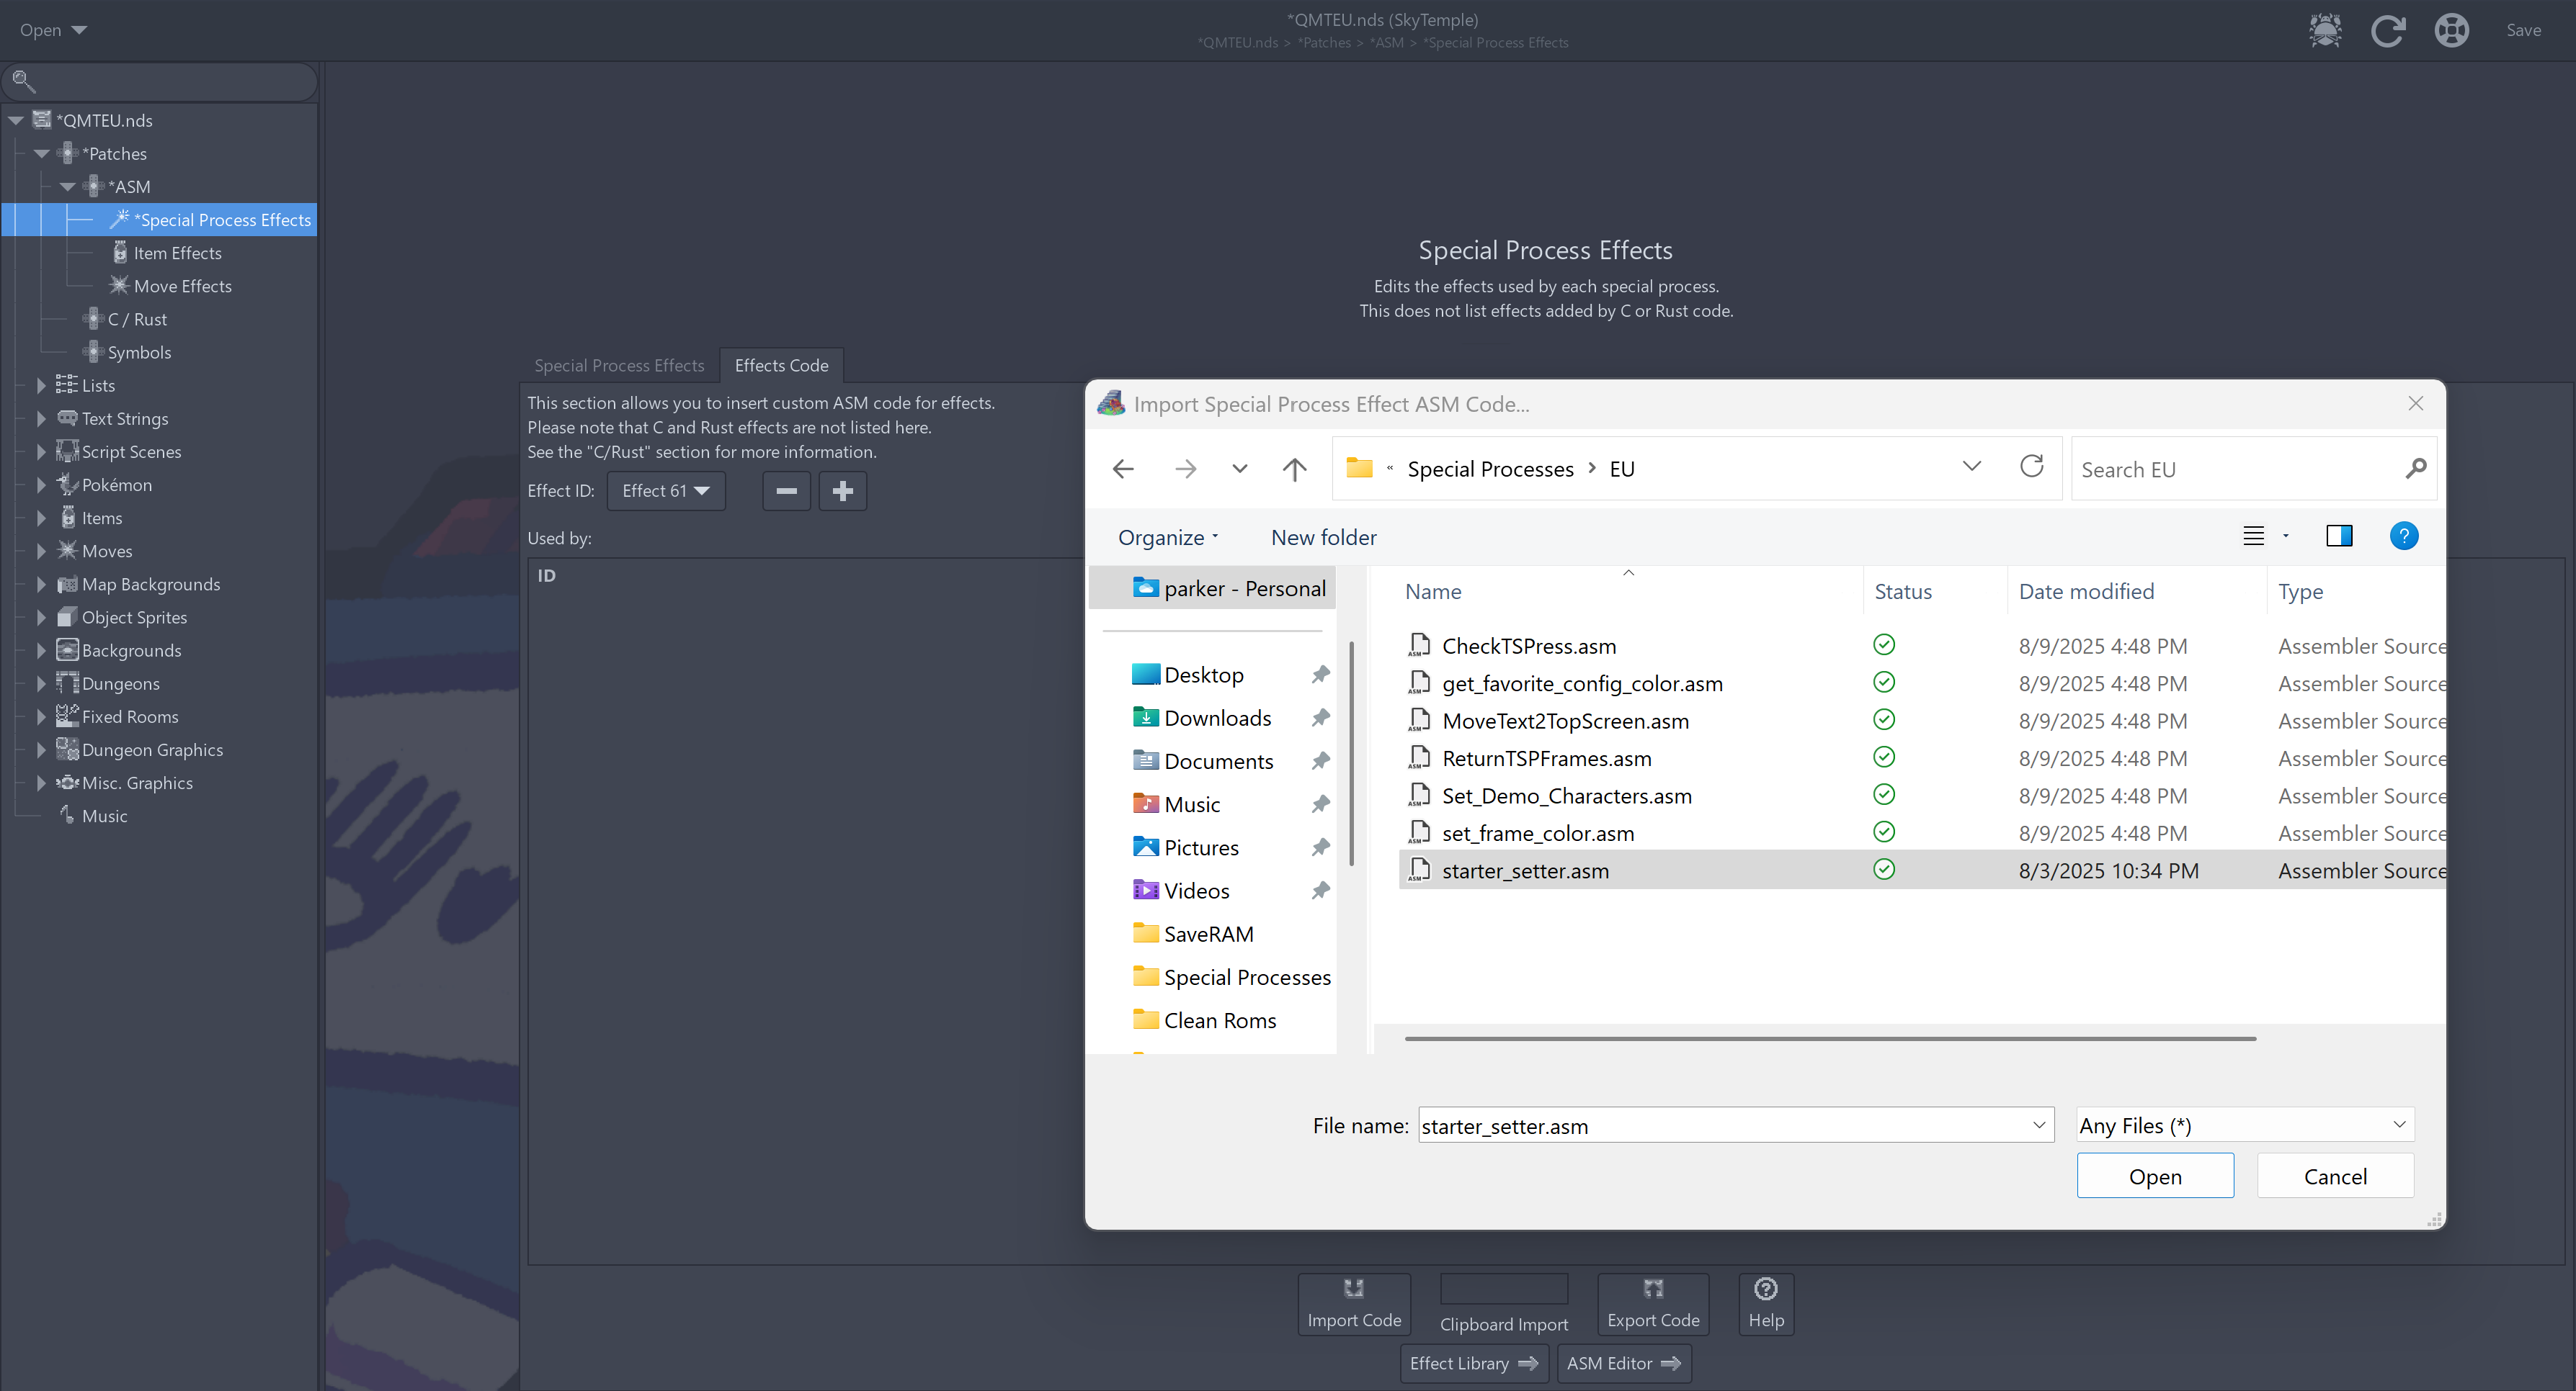The width and height of the screenshot is (2576, 1391).
Task: Open the help lifebuoy icon in header
Action: [x=2451, y=30]
